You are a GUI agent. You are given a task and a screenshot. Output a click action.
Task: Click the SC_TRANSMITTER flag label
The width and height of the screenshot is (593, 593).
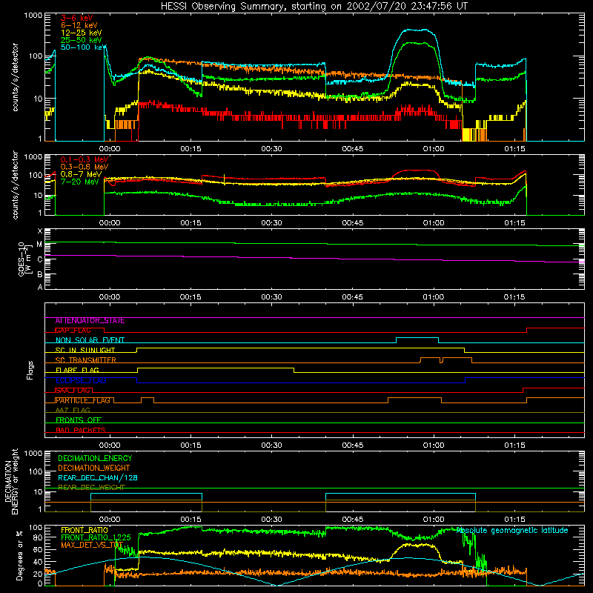coord(86,360)
